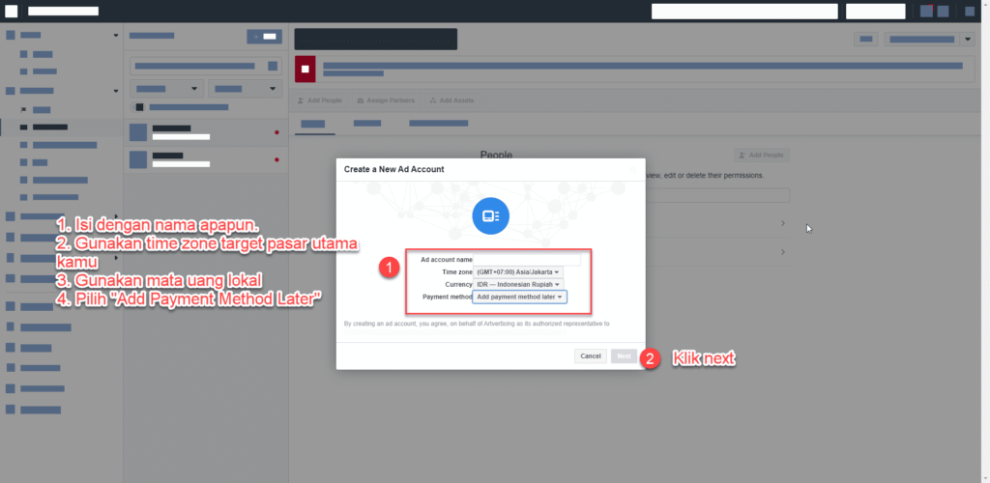Click the Ad account name text field
Image resolution: width=990 pixels, height=483 pixels.
527,260
